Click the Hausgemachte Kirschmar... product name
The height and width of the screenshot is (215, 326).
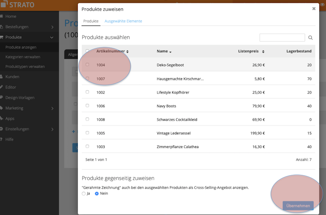click(180, 79)
